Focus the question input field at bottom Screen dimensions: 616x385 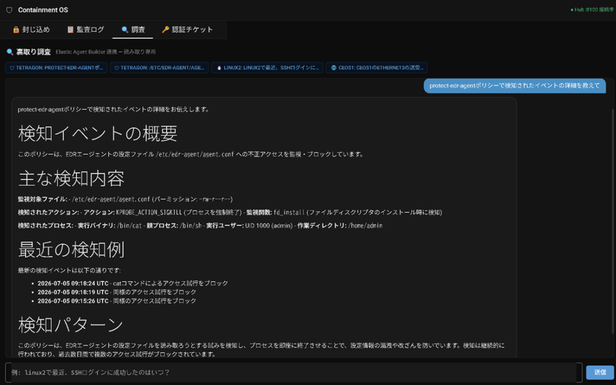(293, 372)
